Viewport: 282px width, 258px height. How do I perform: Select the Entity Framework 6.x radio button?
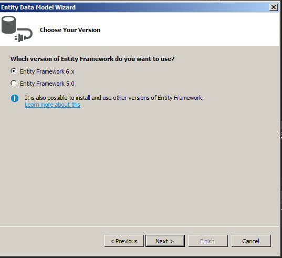click(14, 71)
